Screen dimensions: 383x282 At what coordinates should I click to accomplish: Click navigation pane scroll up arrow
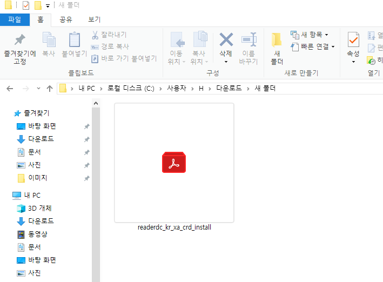click(96, 103)
